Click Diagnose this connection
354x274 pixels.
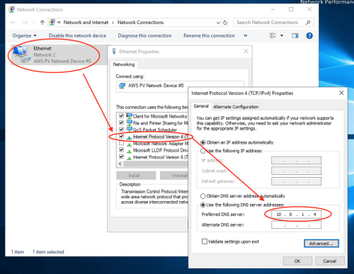click(144, 35)
